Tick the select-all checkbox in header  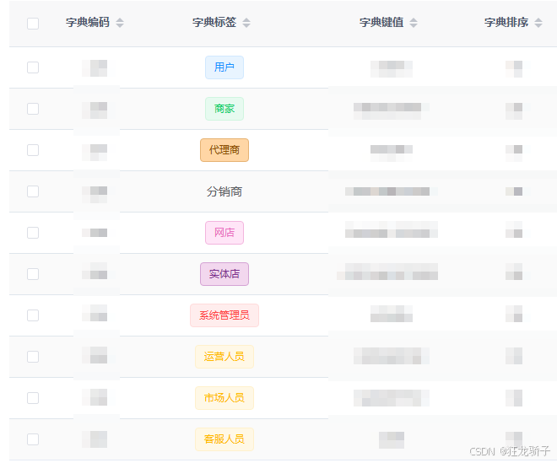pyautogui.click(x=33, y=24)
